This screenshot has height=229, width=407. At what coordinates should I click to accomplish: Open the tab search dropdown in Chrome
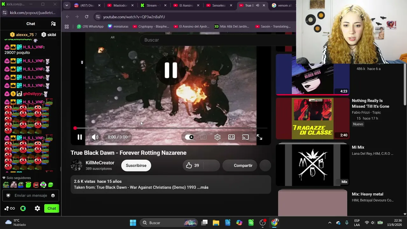click(x=66, y=5)
